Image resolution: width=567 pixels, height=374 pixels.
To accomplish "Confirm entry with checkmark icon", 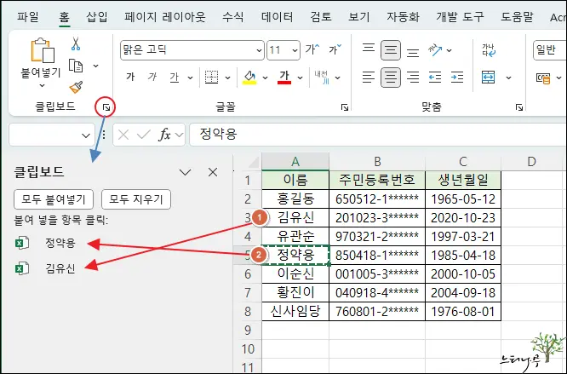I will coord(144,135).
